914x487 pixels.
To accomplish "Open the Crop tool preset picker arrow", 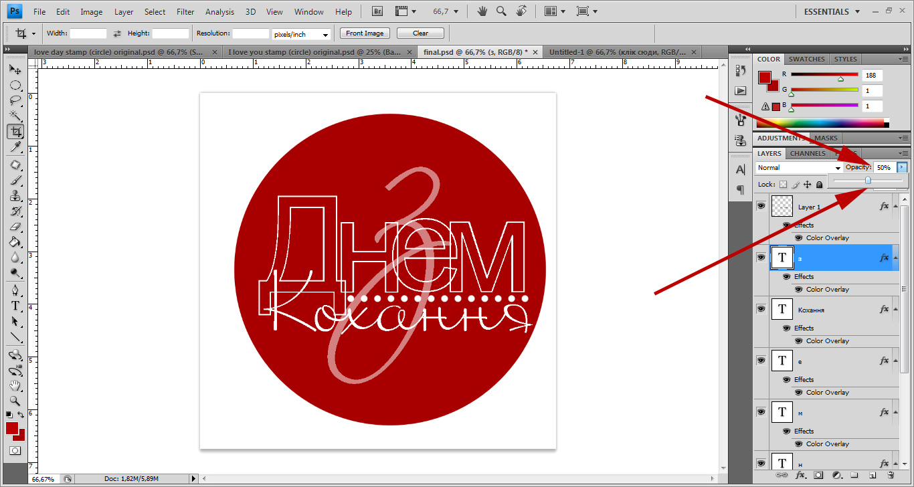I will click(33, 33).
